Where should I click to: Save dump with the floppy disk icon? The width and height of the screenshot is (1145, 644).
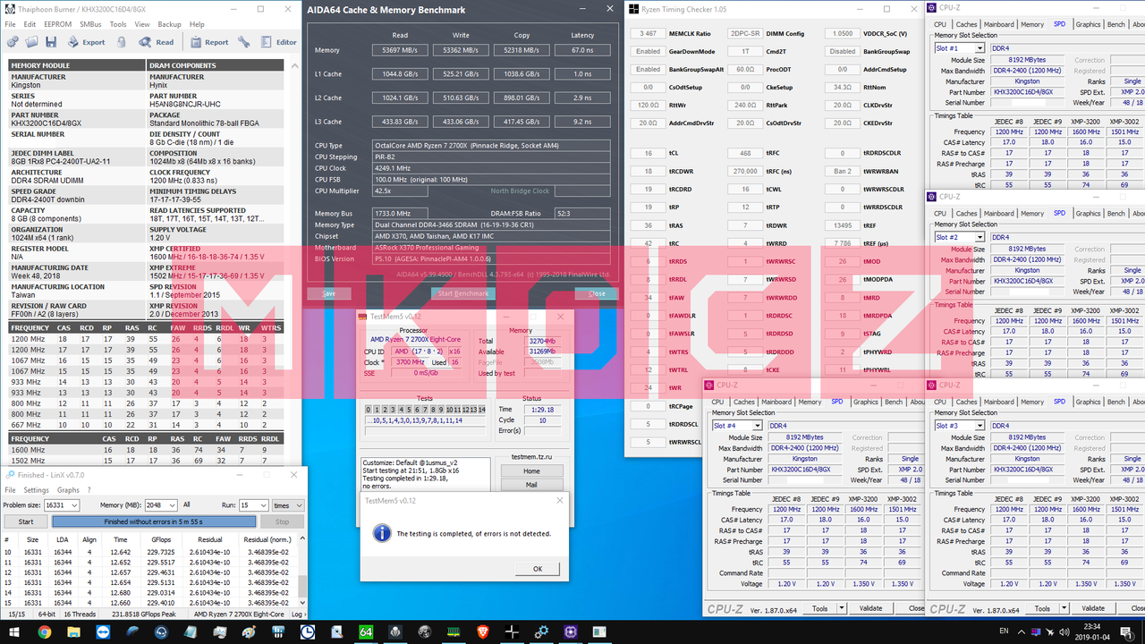pos(51,42)
